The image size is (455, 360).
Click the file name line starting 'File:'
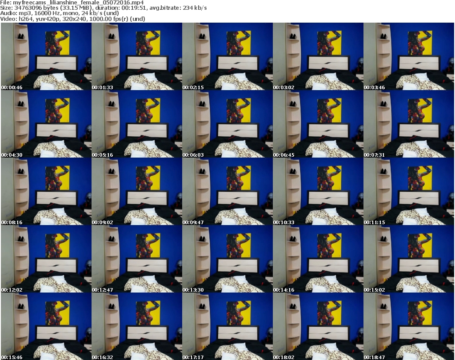[x=72, y=3]
